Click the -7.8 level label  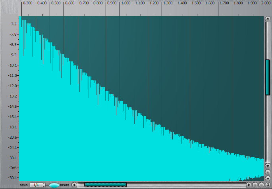[x=13, y=34]
